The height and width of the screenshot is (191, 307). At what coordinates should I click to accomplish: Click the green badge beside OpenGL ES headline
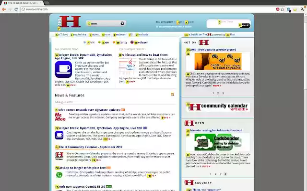(x=109, y=187)
